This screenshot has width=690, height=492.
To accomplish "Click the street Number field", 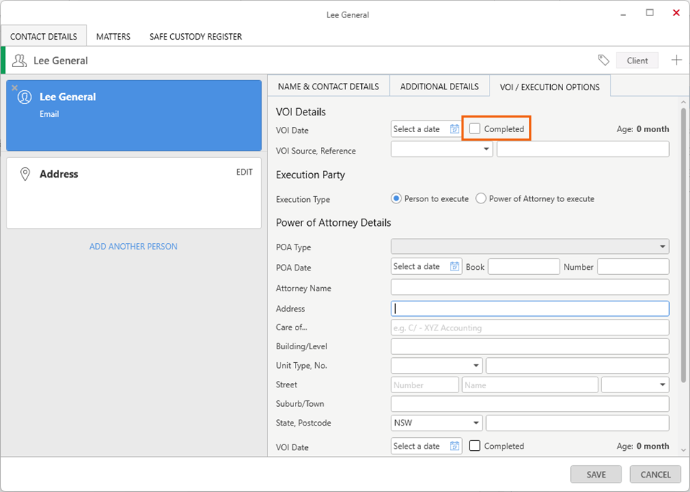I will point(425,385).
